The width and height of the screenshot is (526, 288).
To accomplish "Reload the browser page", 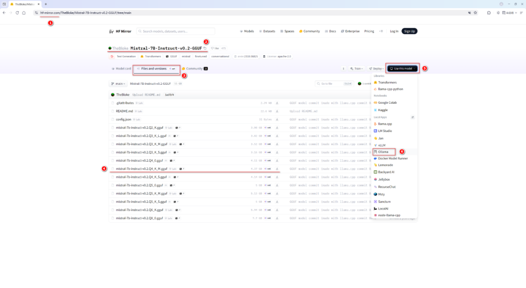I will point(17,13).
